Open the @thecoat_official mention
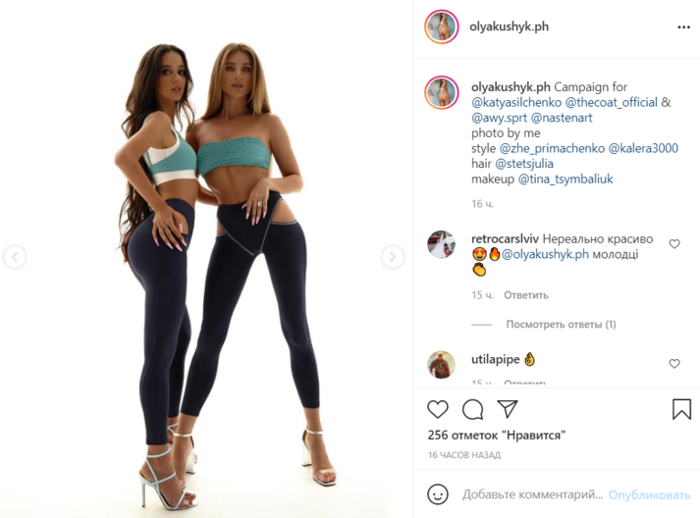Viewport: 700px width, 518px height. point(612,102)
